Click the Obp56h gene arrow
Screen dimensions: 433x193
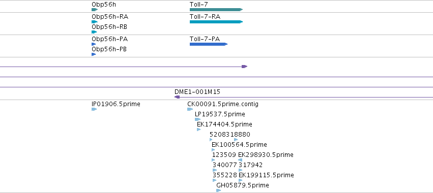point(95,10)
